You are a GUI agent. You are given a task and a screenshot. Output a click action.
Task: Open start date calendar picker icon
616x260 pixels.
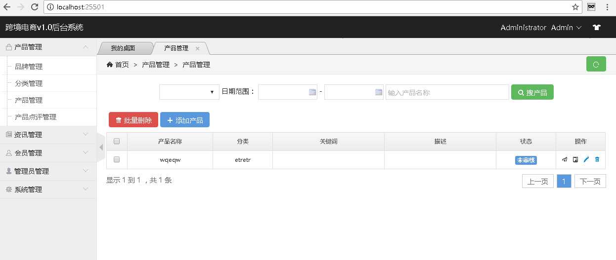tap(312, 92)
